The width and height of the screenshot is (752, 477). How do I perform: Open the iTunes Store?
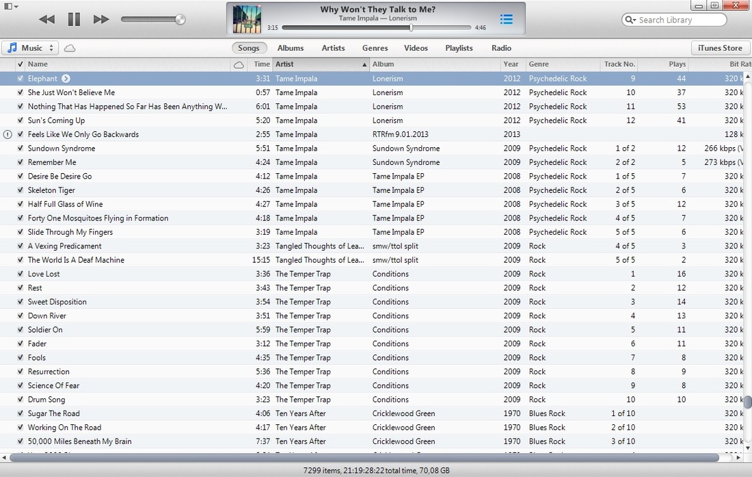(x=720, y=48)
